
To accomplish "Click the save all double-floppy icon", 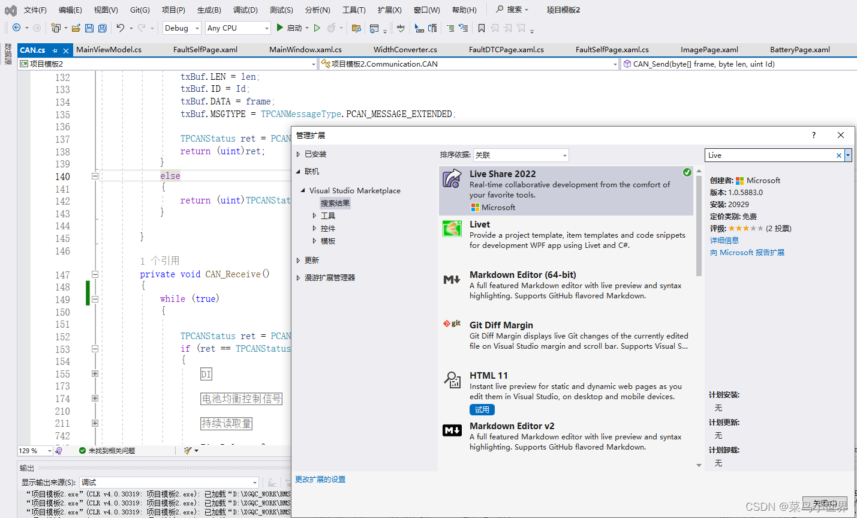I will [103, 28].
